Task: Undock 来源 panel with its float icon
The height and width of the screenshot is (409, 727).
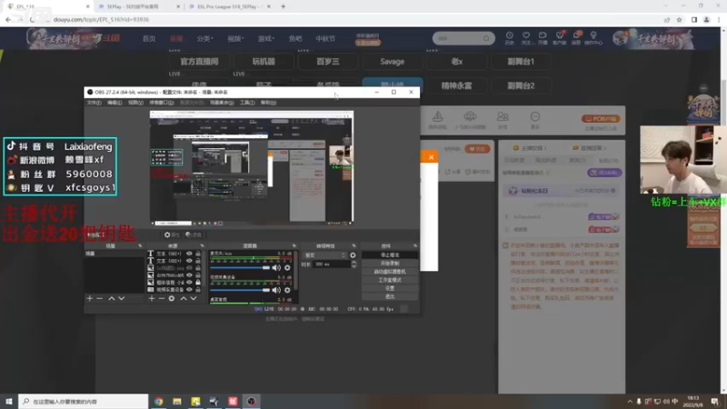Action: 202,245
